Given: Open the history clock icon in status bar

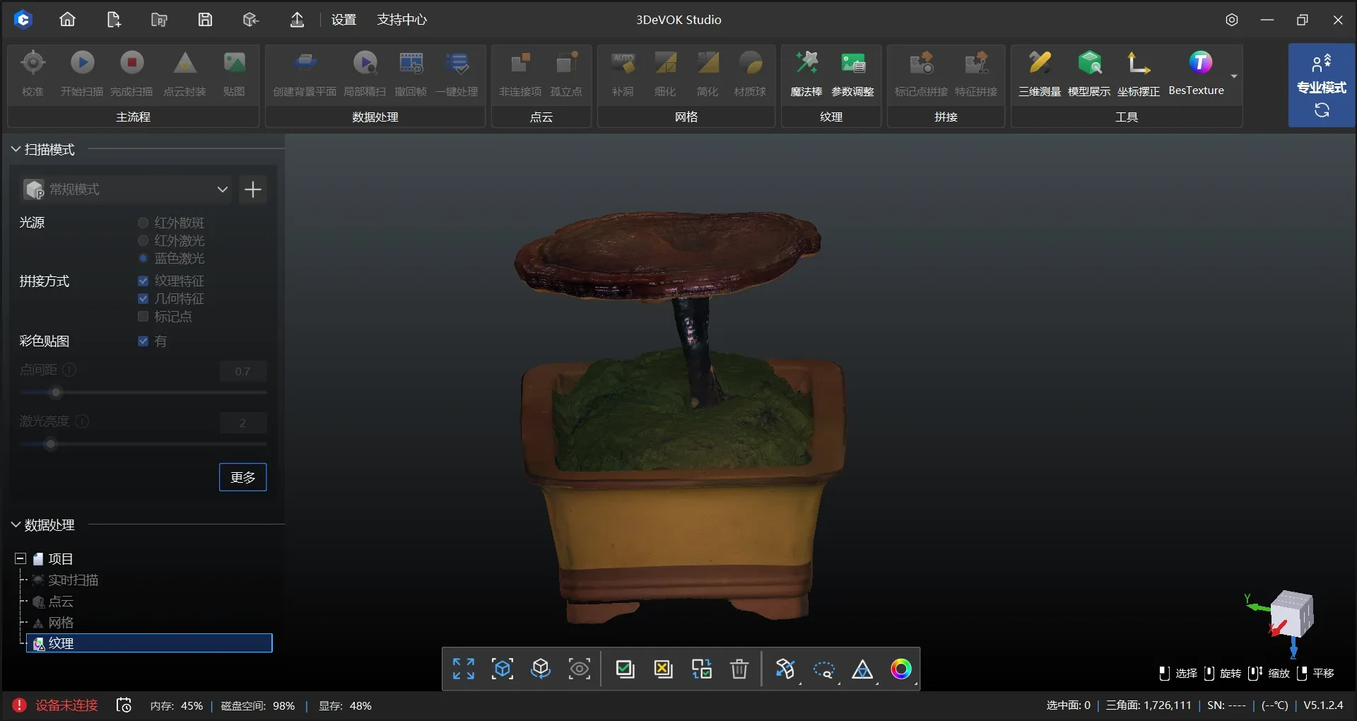Looking at the screenshot, I should tap(124, 705).
